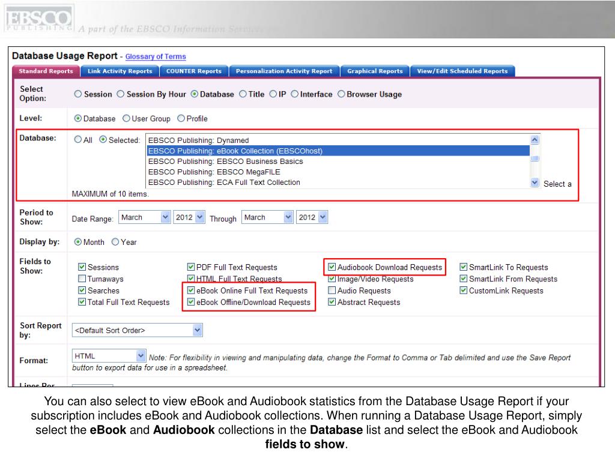Open the Sort Report by dropdown
This screenshot has height=461, width=615.
pyautogui.click(x=138, y=331)
